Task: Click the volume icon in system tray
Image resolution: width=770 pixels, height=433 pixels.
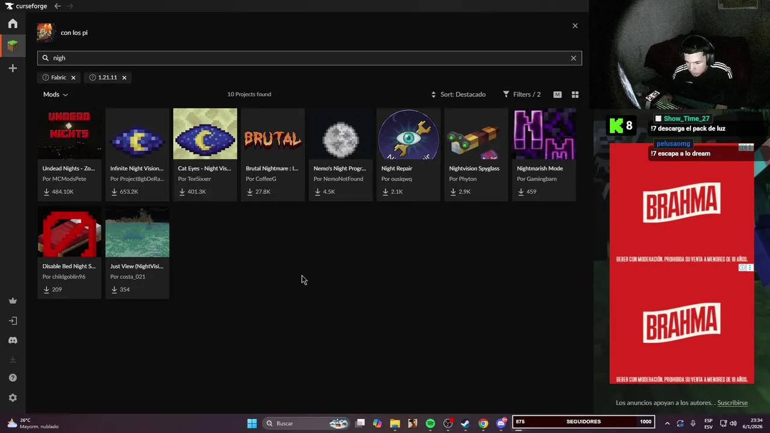Action: tap(733, 423)
